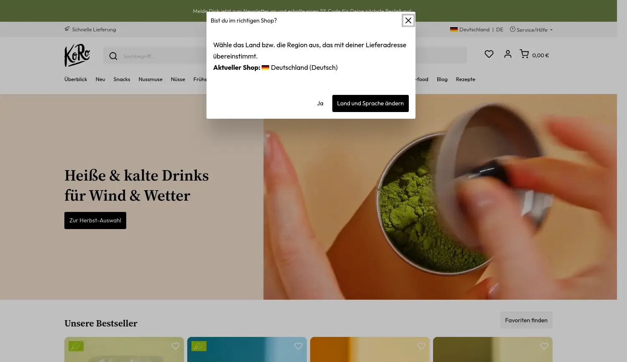Screen dimensions: 627x362
Task: Toggle the heart on the orange product card
Action: tap(421, 346)
